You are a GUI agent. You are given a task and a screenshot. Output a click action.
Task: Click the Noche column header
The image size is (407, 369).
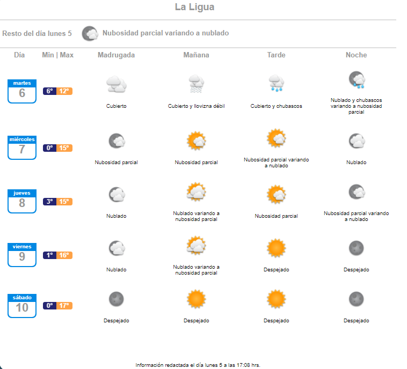click(356, 55)
